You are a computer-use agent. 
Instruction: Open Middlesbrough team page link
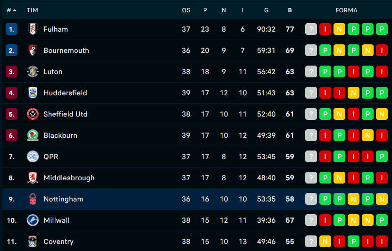(69, 178)
